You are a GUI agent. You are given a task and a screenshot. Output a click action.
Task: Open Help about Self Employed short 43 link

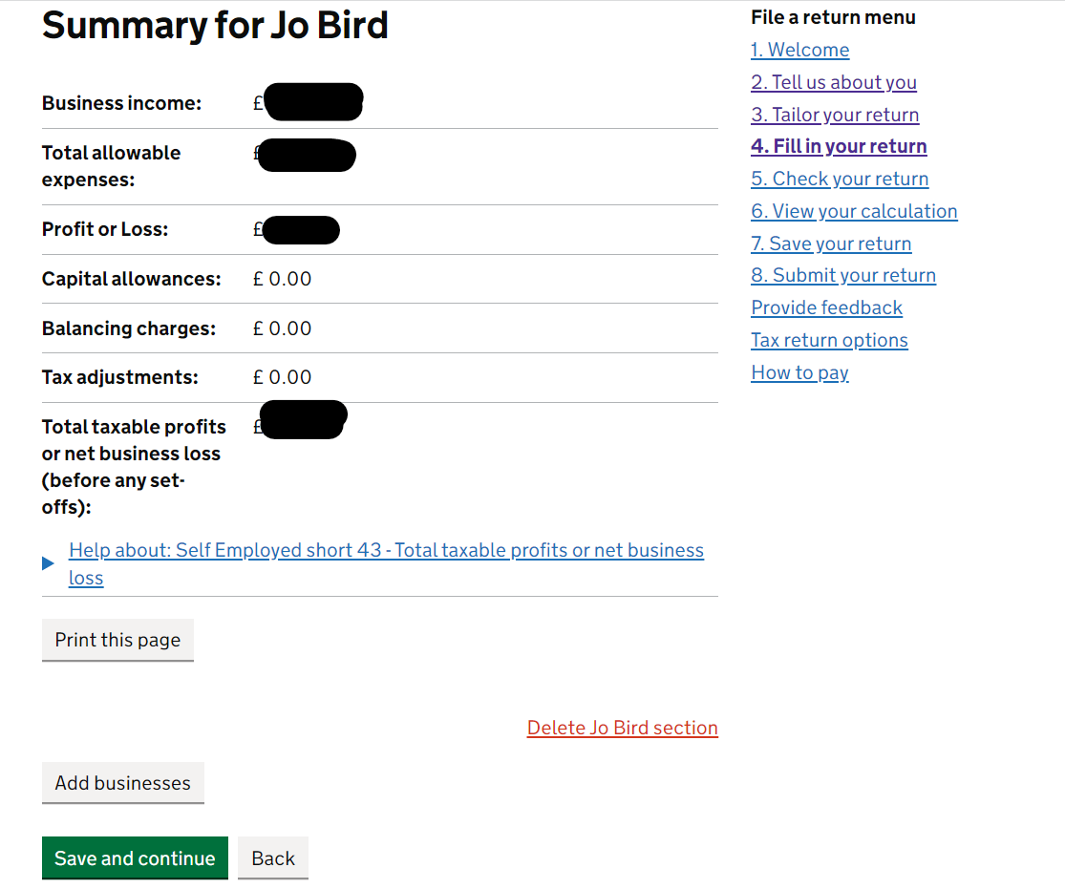tap(386, 563)
